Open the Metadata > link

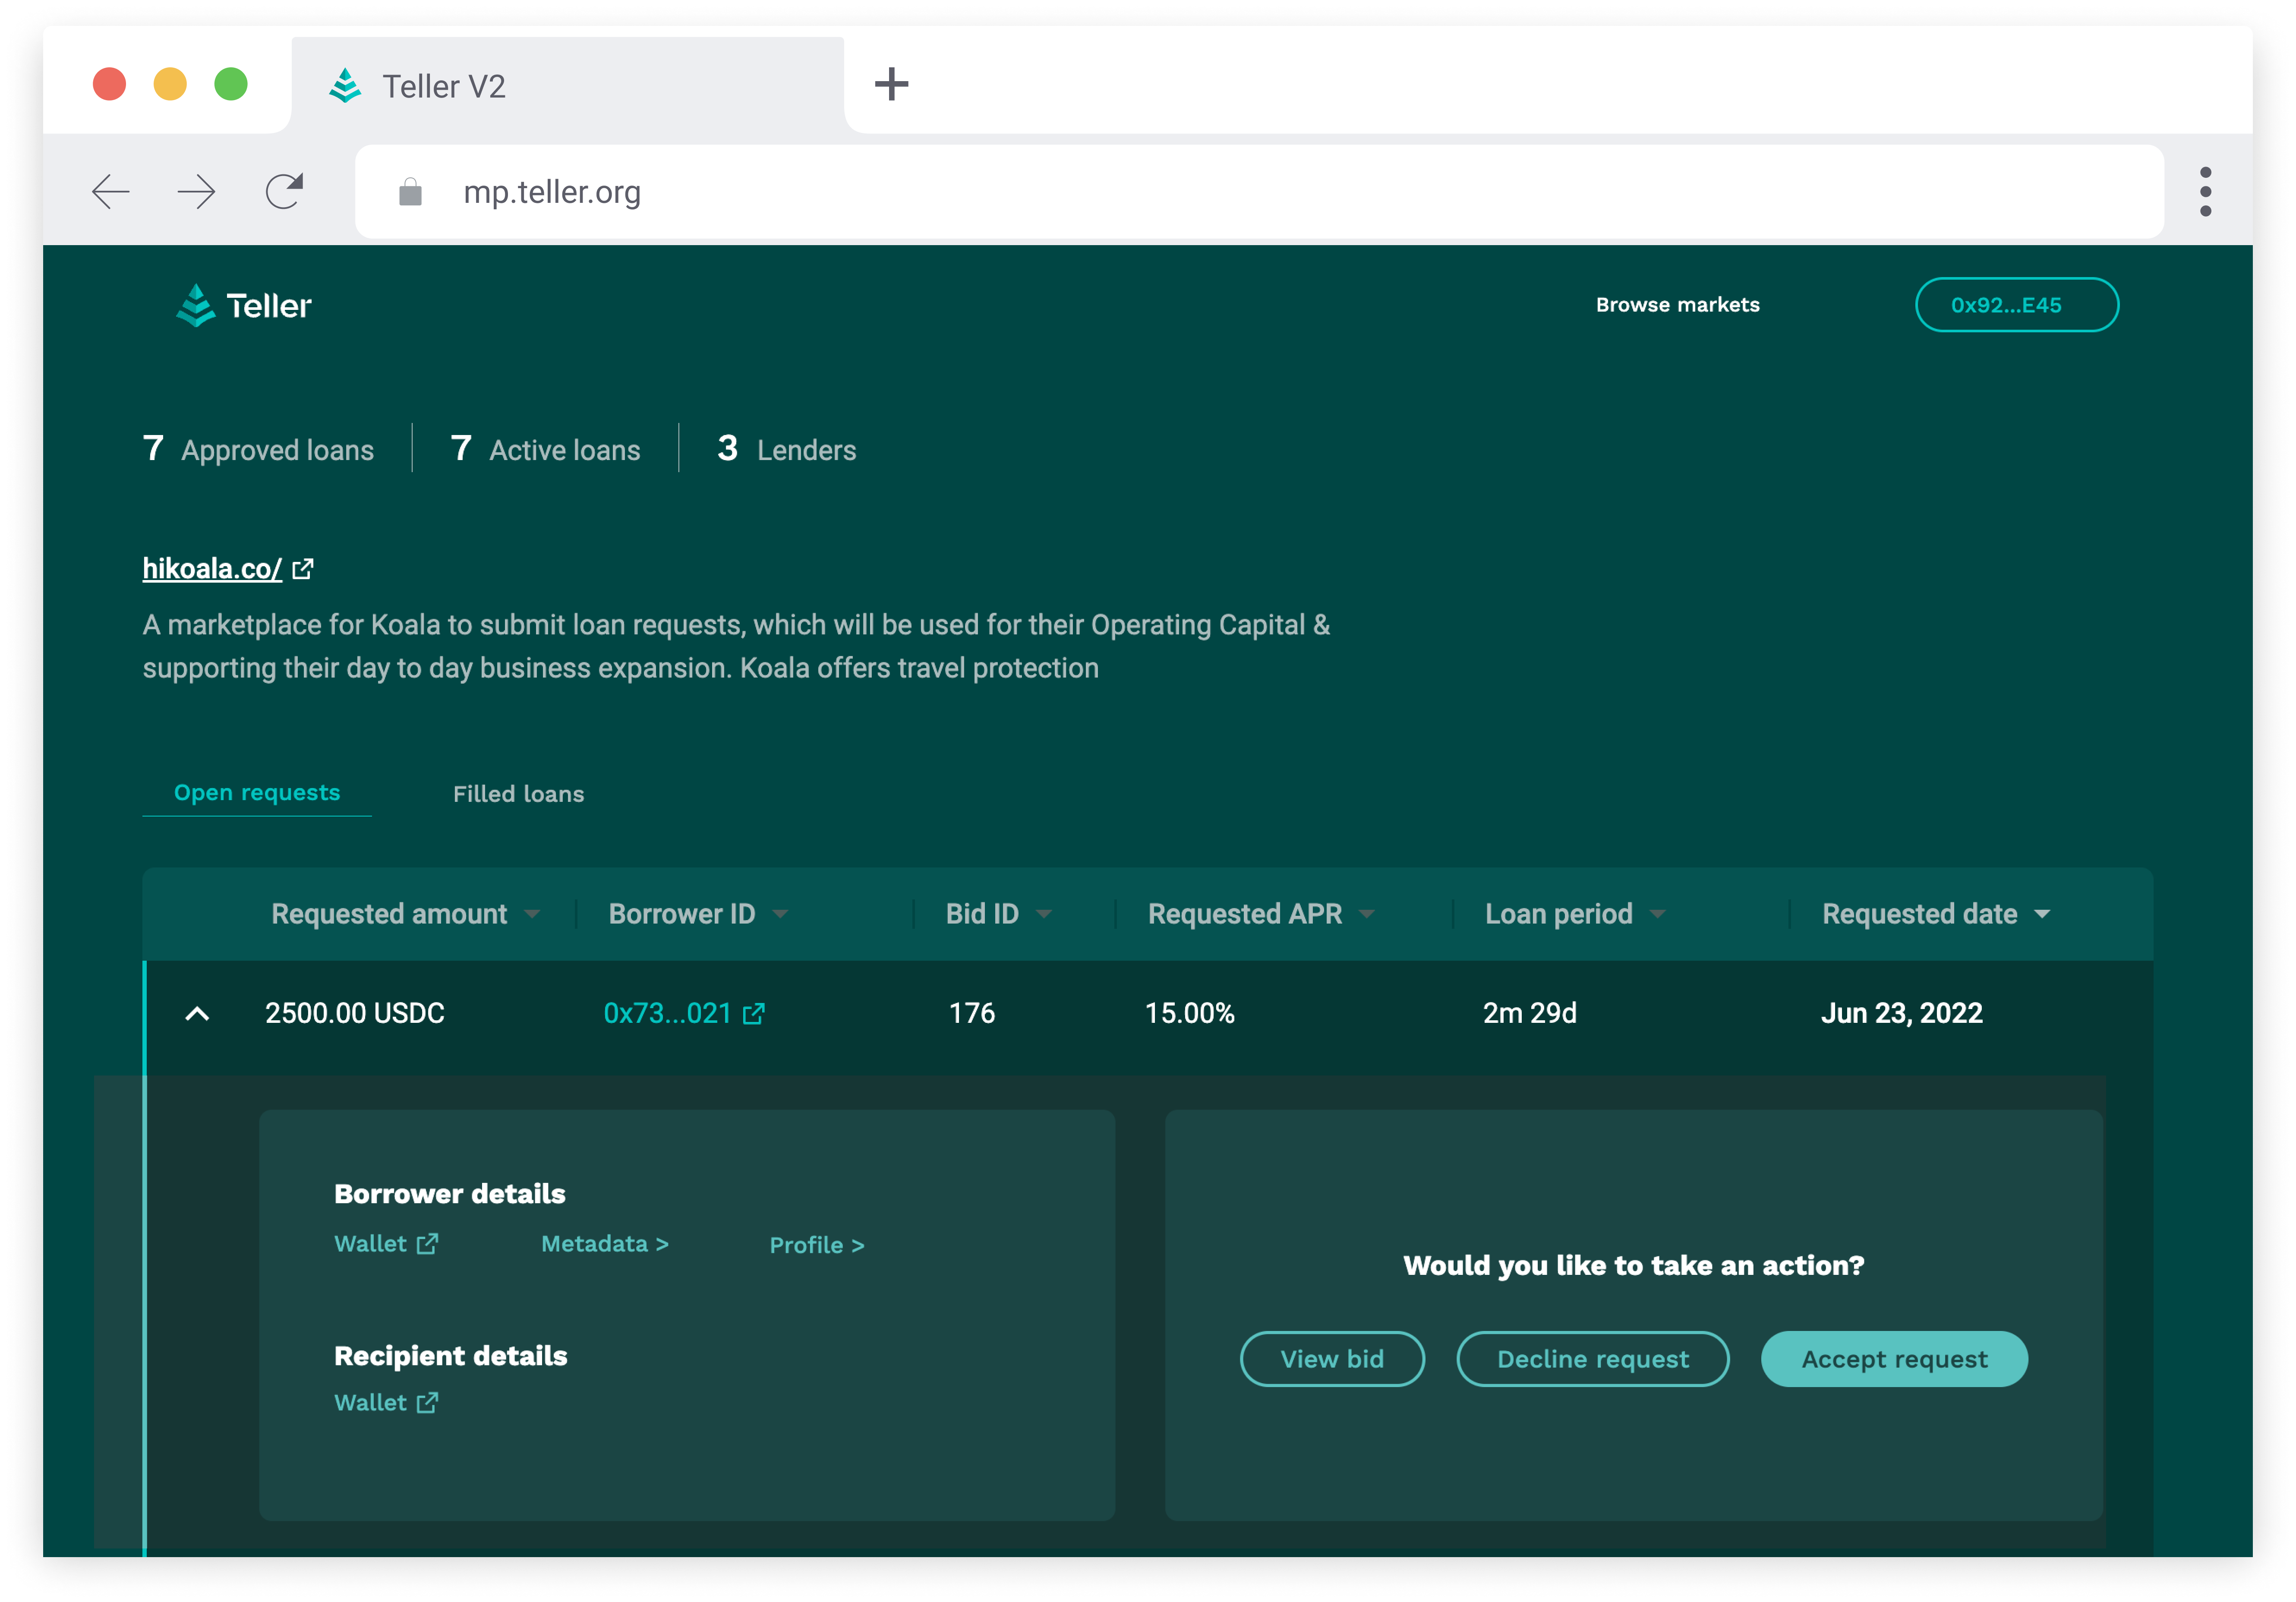point(605,1243)
